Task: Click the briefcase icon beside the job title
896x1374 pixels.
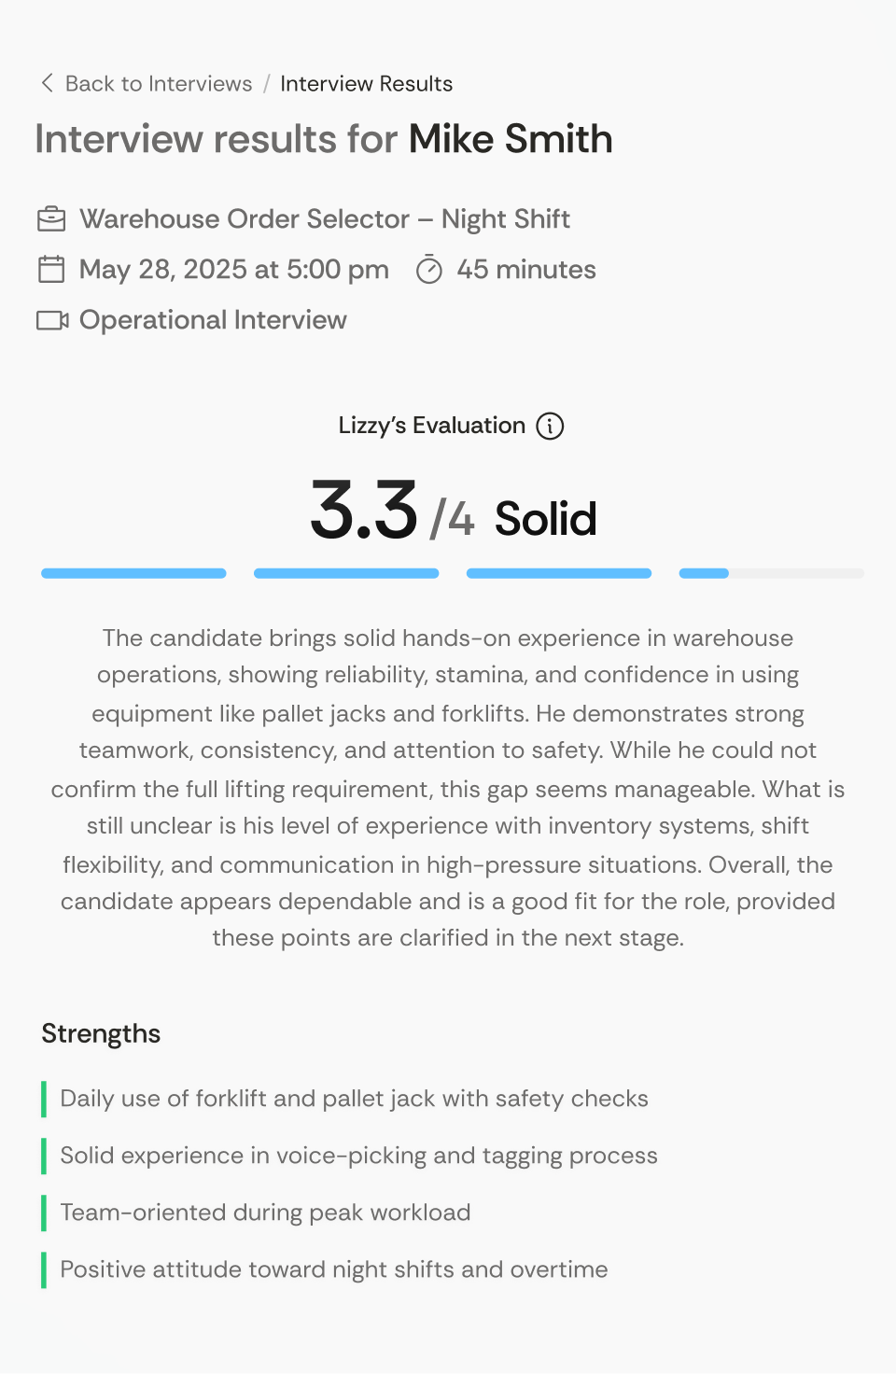Action: pyautogui.click(x=52, y=218)
